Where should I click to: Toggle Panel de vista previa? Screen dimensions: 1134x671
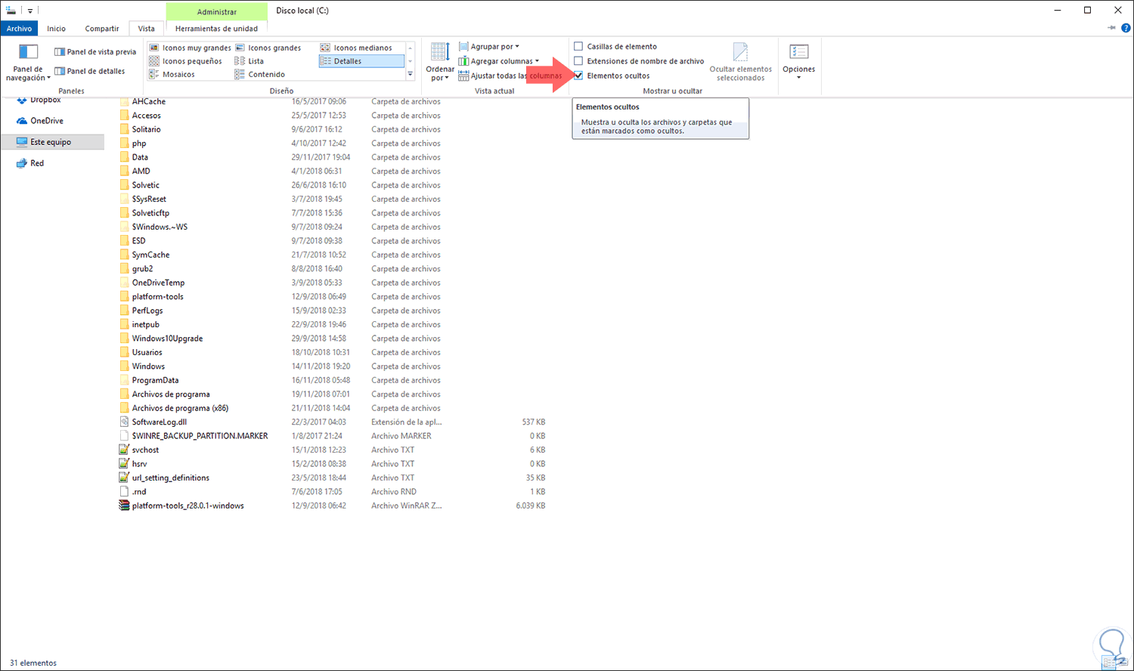(95, 52)
